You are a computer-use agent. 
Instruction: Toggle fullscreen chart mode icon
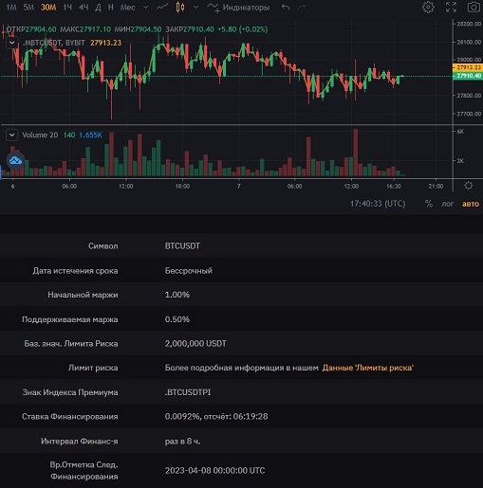coord(451,7)
